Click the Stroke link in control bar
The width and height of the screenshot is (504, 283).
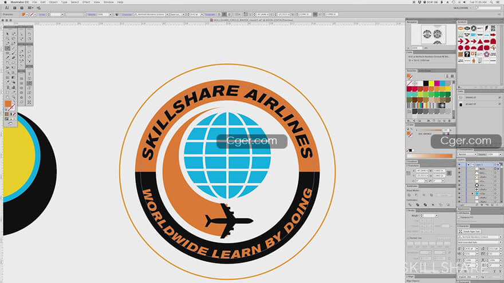pos(42,14)
